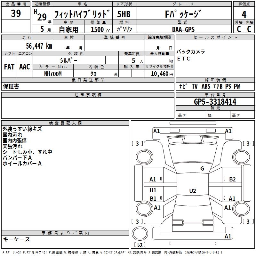Click the エアB equipment entry
This screenshot has height=256, width=256.
(x=218, y=86)
